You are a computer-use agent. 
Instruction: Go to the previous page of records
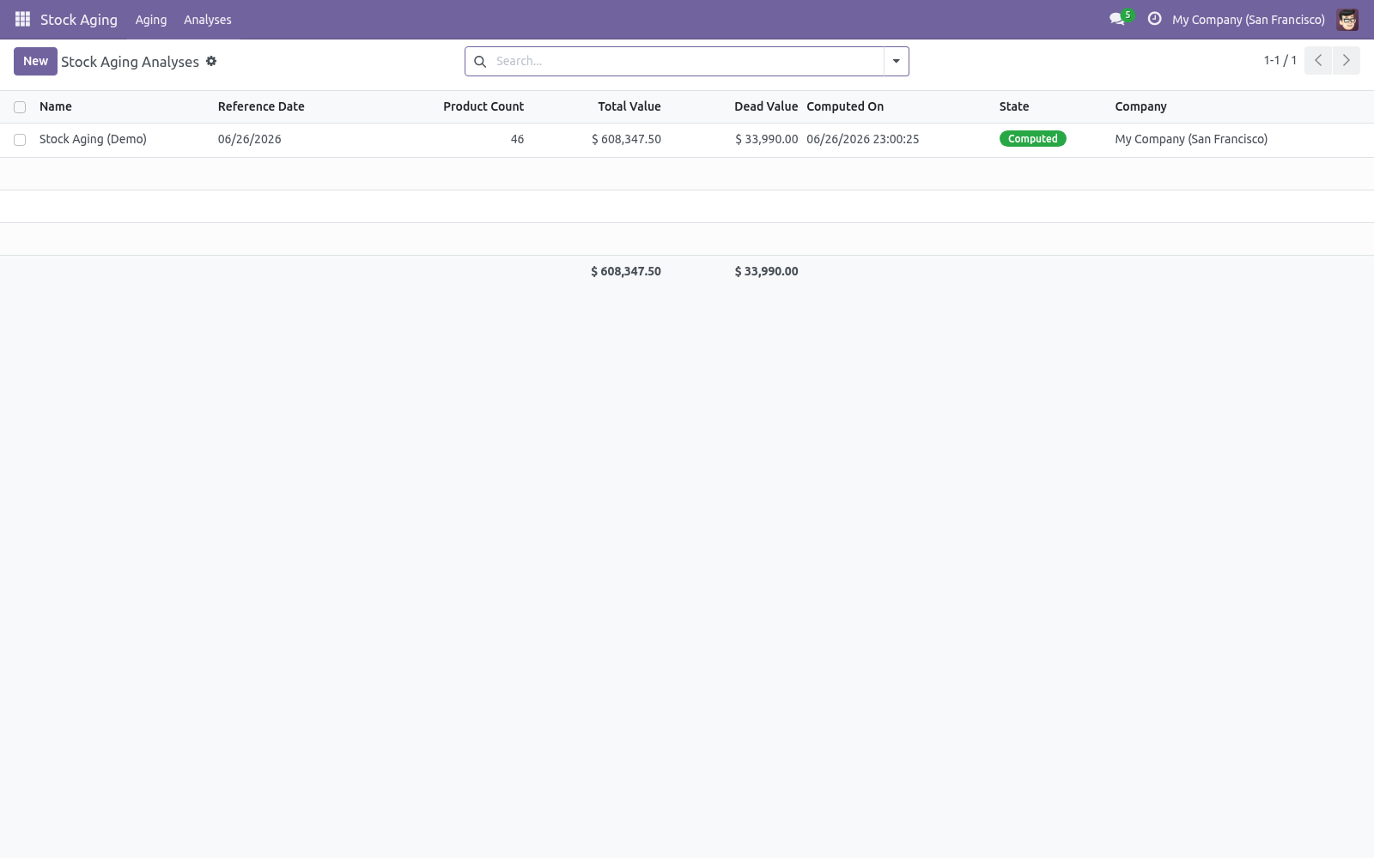point(1318,60)
